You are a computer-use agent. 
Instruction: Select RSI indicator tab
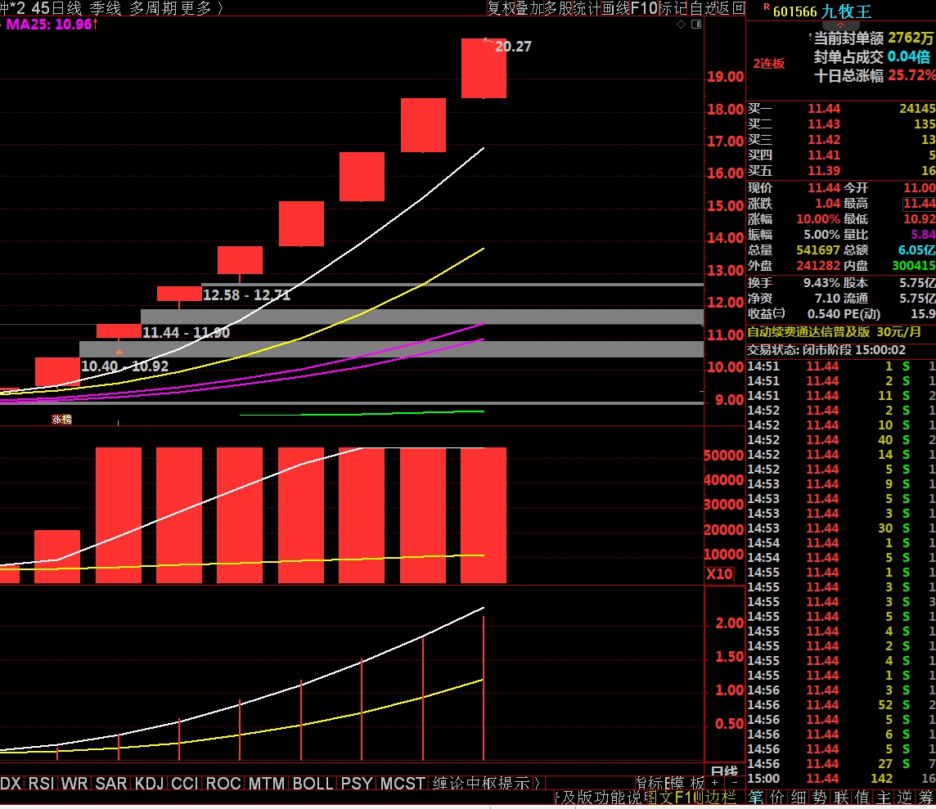(41, 783)
